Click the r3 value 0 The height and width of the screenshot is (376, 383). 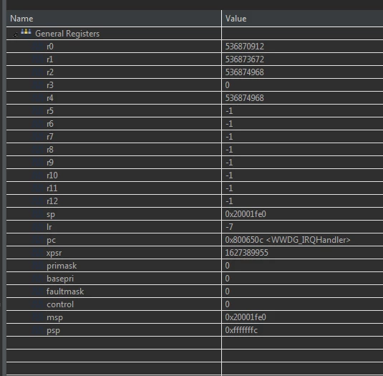[228, 85]
